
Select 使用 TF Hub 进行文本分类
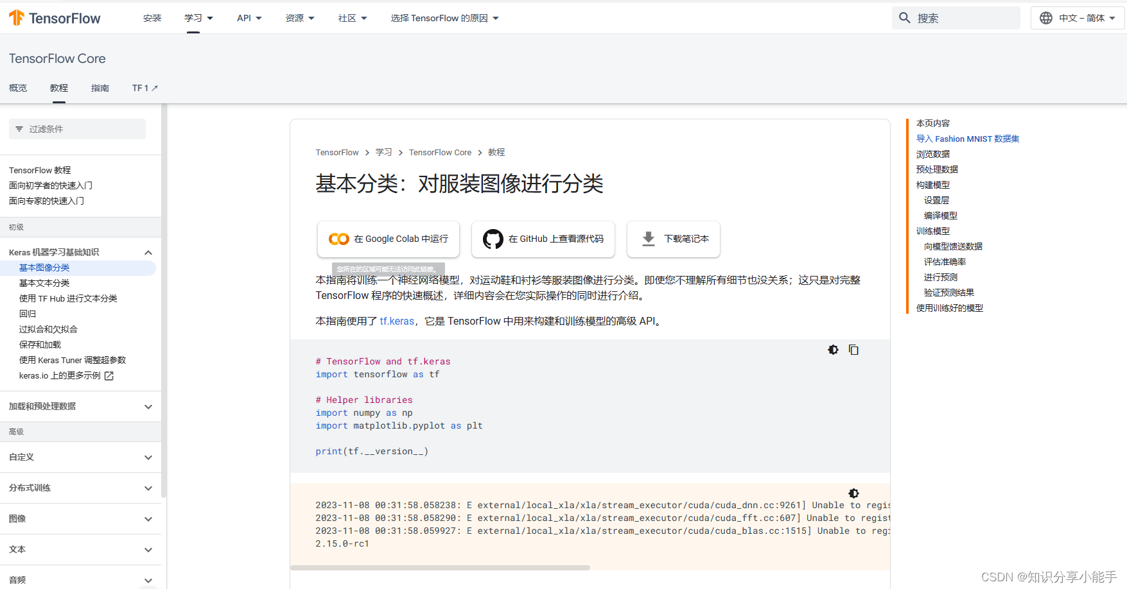point(68,298)
